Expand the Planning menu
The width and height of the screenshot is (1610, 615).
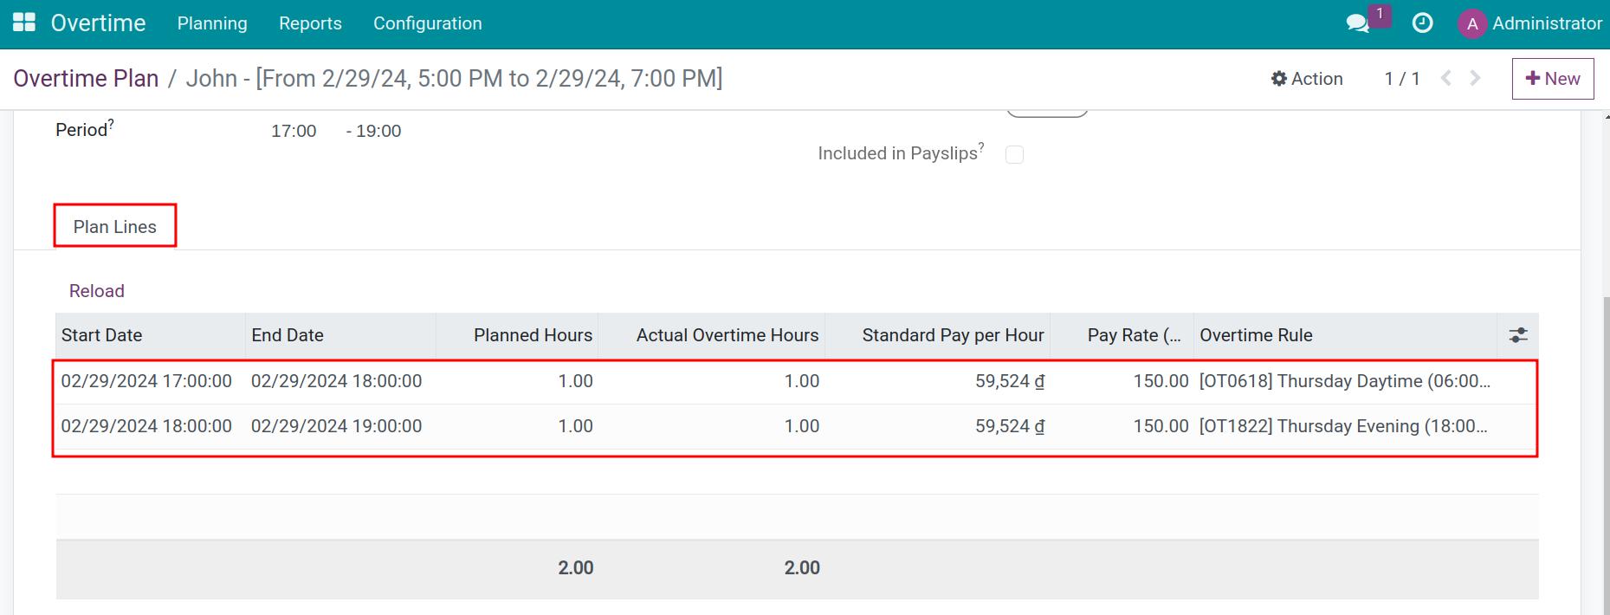pos(212,23)
